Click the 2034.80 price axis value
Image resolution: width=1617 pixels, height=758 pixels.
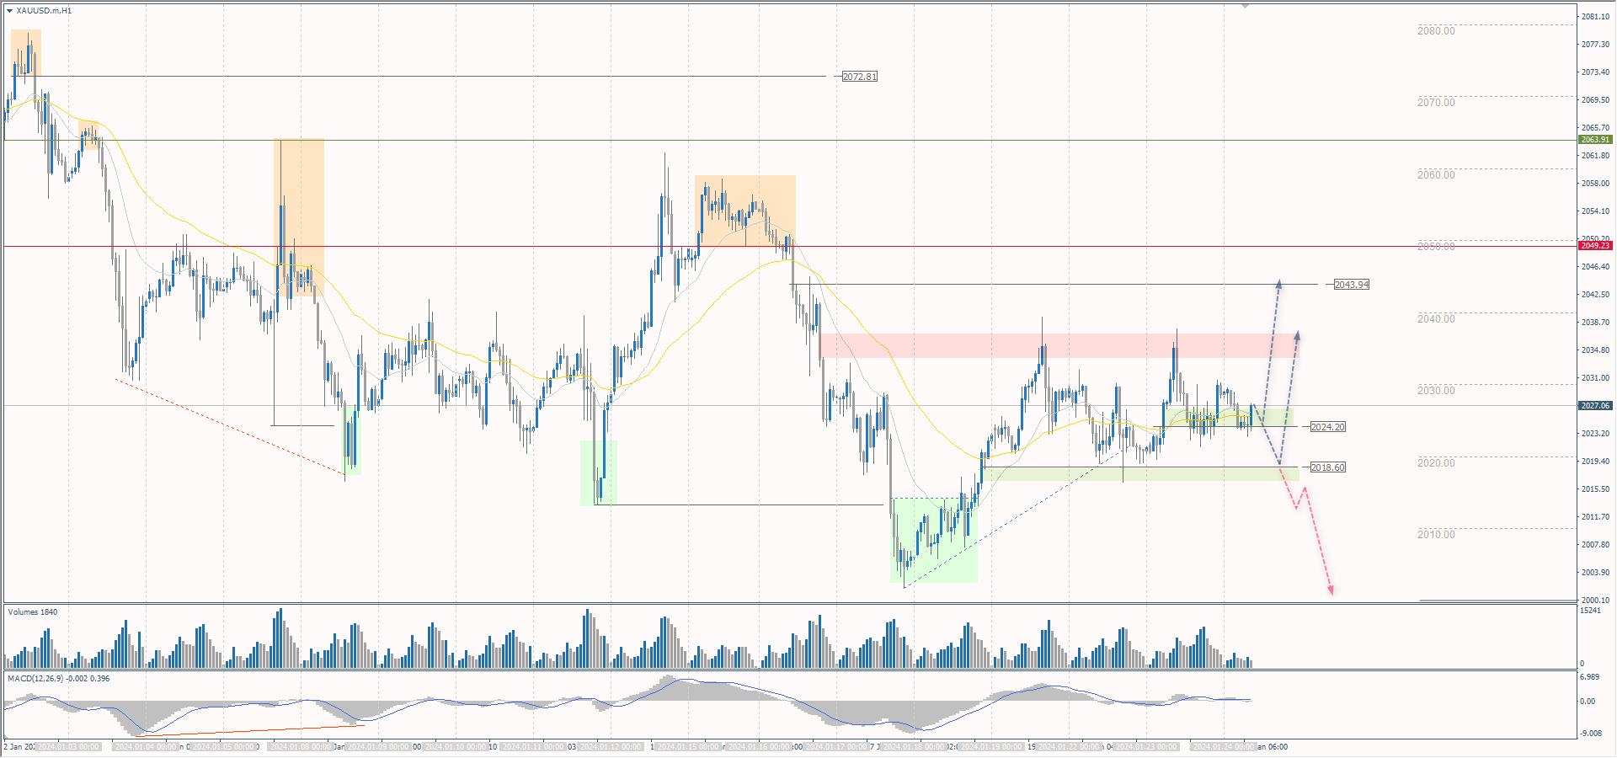1595,350
